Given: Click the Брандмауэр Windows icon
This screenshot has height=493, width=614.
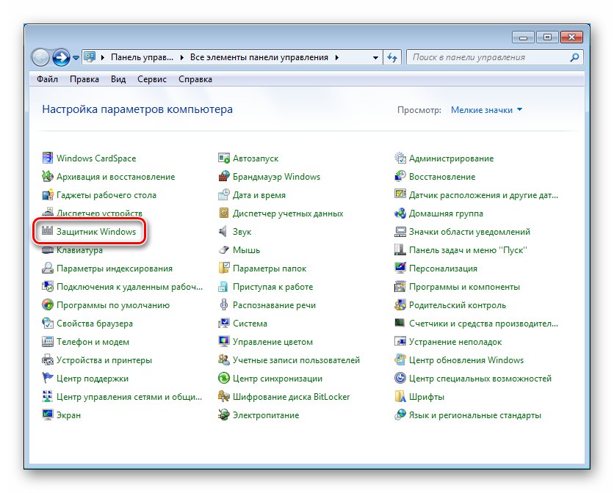Looking at the screenshot, I should (x=223, y=177).
